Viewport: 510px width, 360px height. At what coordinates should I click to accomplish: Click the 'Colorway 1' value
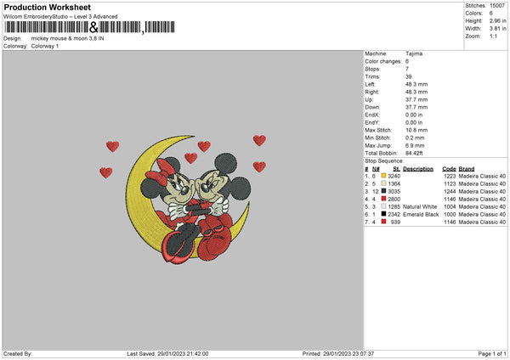tap(45, 46)
